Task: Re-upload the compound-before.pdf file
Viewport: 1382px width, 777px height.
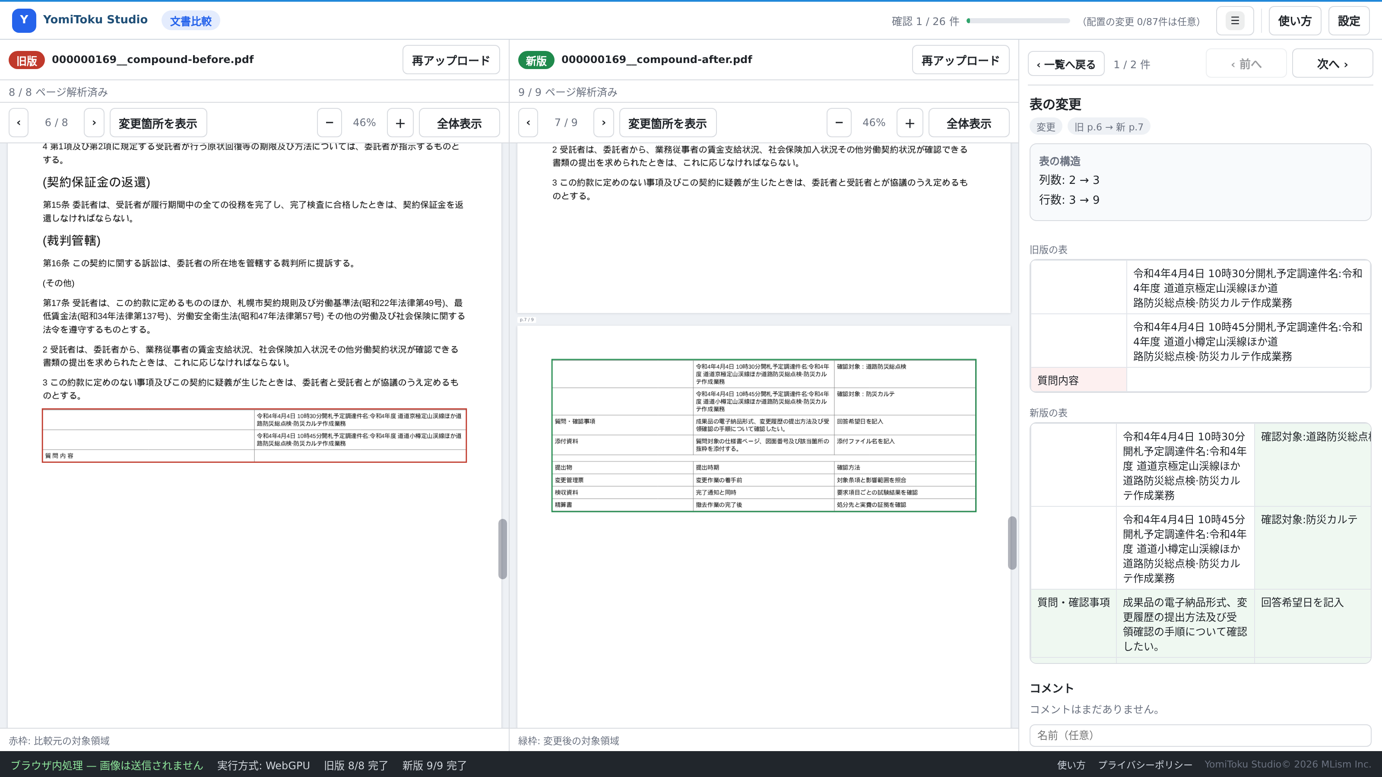Action: (x=450, y=60)
